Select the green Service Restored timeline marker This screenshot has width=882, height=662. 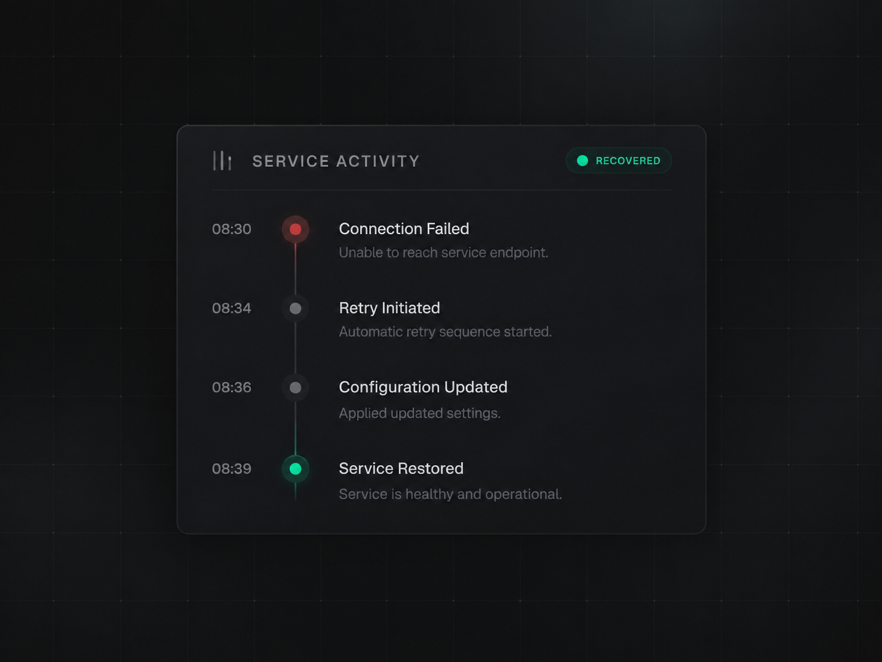point(295,469)
